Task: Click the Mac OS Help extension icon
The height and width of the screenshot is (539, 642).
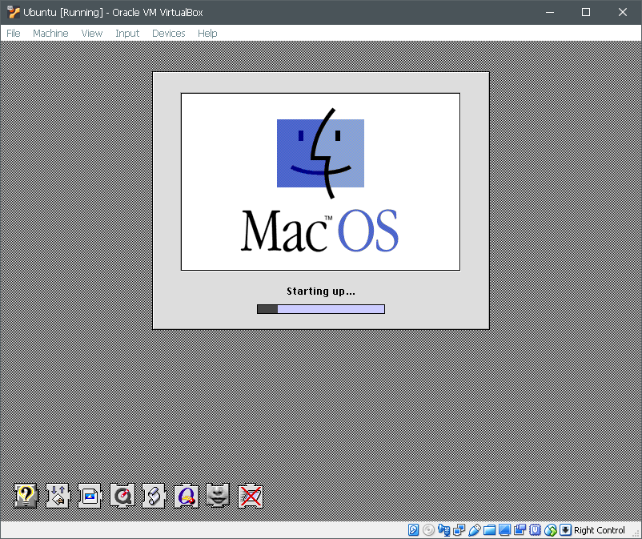Action: pyautogui.click(x=25, y=497)
